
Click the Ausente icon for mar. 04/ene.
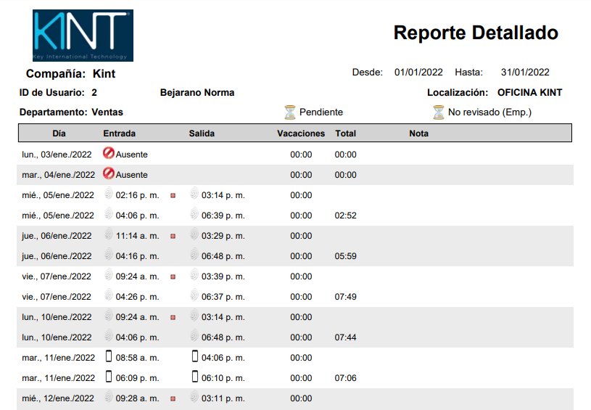point(109,174)
